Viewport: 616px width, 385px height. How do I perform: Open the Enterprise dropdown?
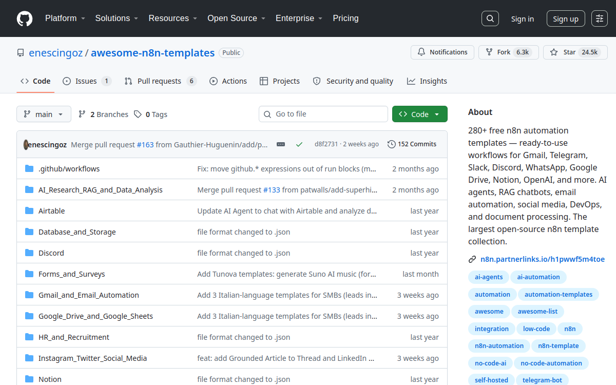tap(299, 18)
